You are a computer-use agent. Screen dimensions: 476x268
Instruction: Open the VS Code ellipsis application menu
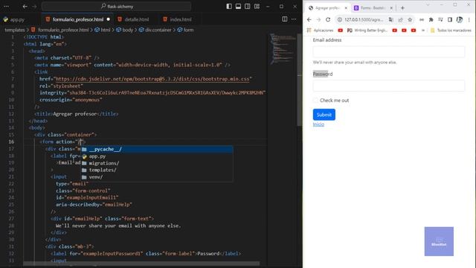tap(6, 7)
